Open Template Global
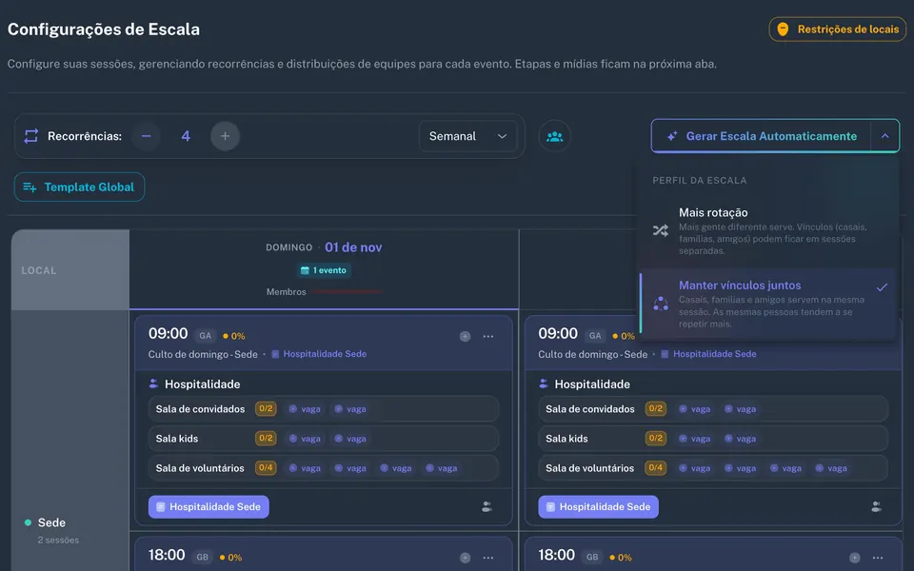The image size is (914, 571). (x=79, y=187)
